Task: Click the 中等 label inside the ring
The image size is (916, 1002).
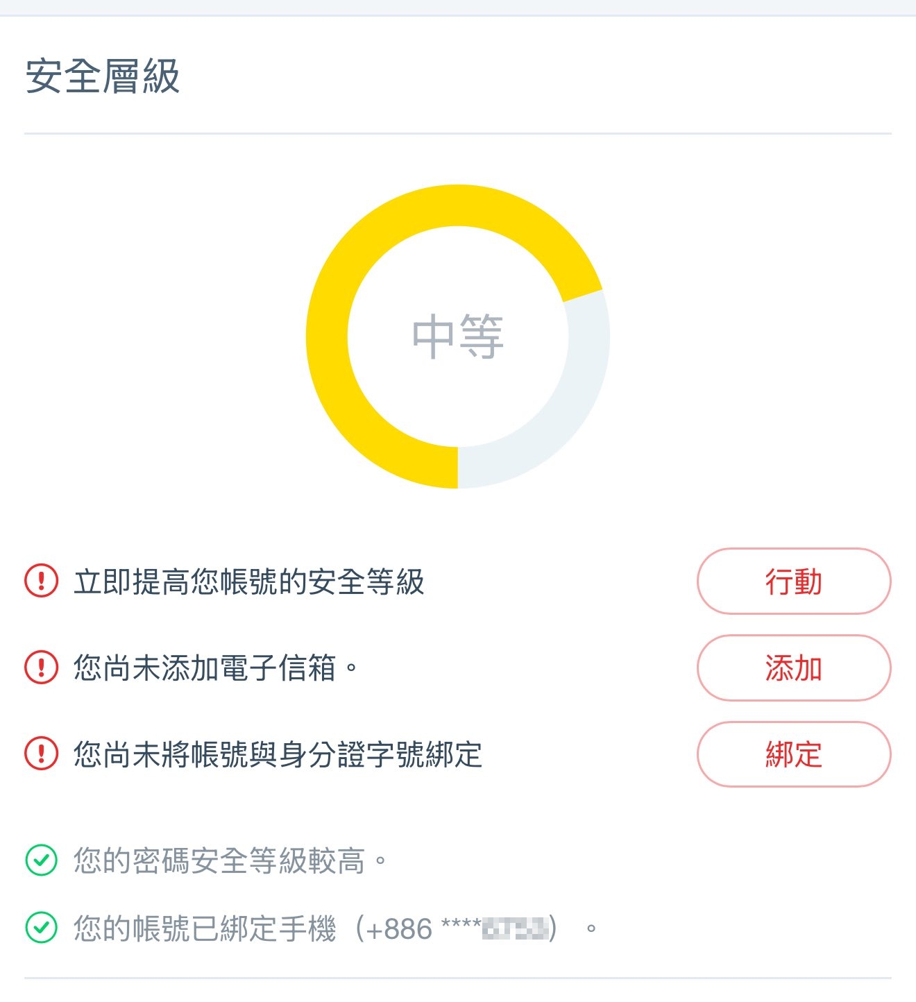Action: pyautogui.click(x=457, y=337)
